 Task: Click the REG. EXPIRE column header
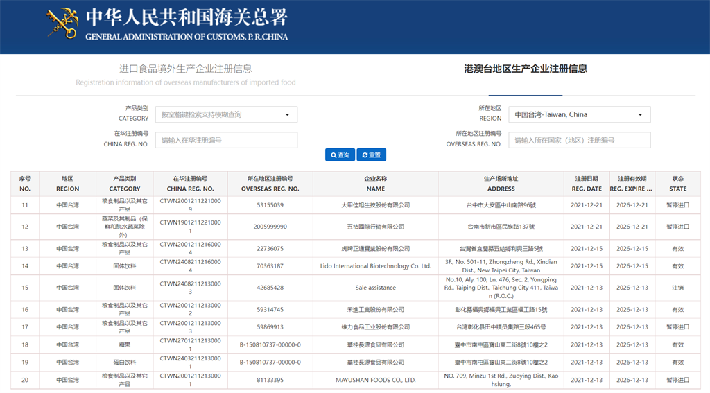632,184
